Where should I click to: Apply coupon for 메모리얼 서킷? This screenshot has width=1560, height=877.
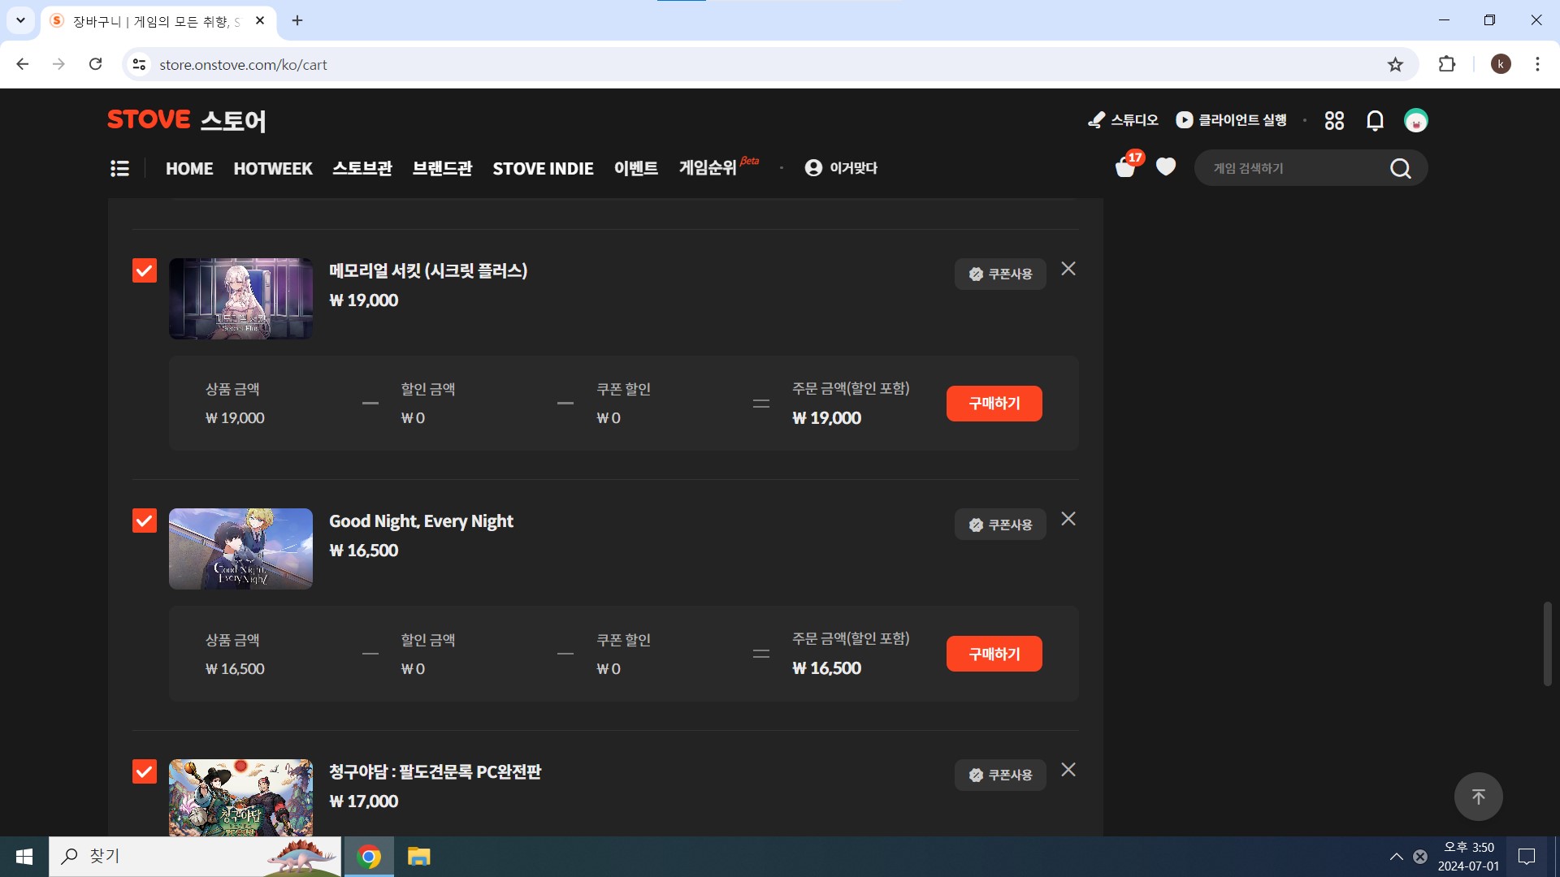coord(1000,274)
